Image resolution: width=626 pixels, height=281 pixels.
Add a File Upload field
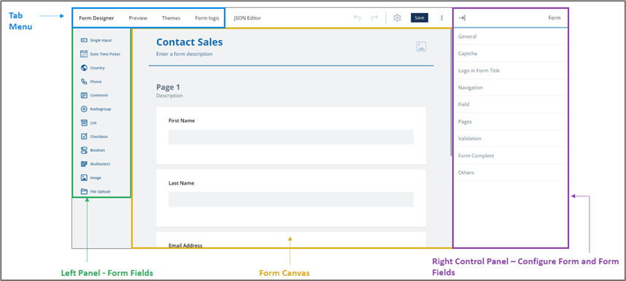96,191
